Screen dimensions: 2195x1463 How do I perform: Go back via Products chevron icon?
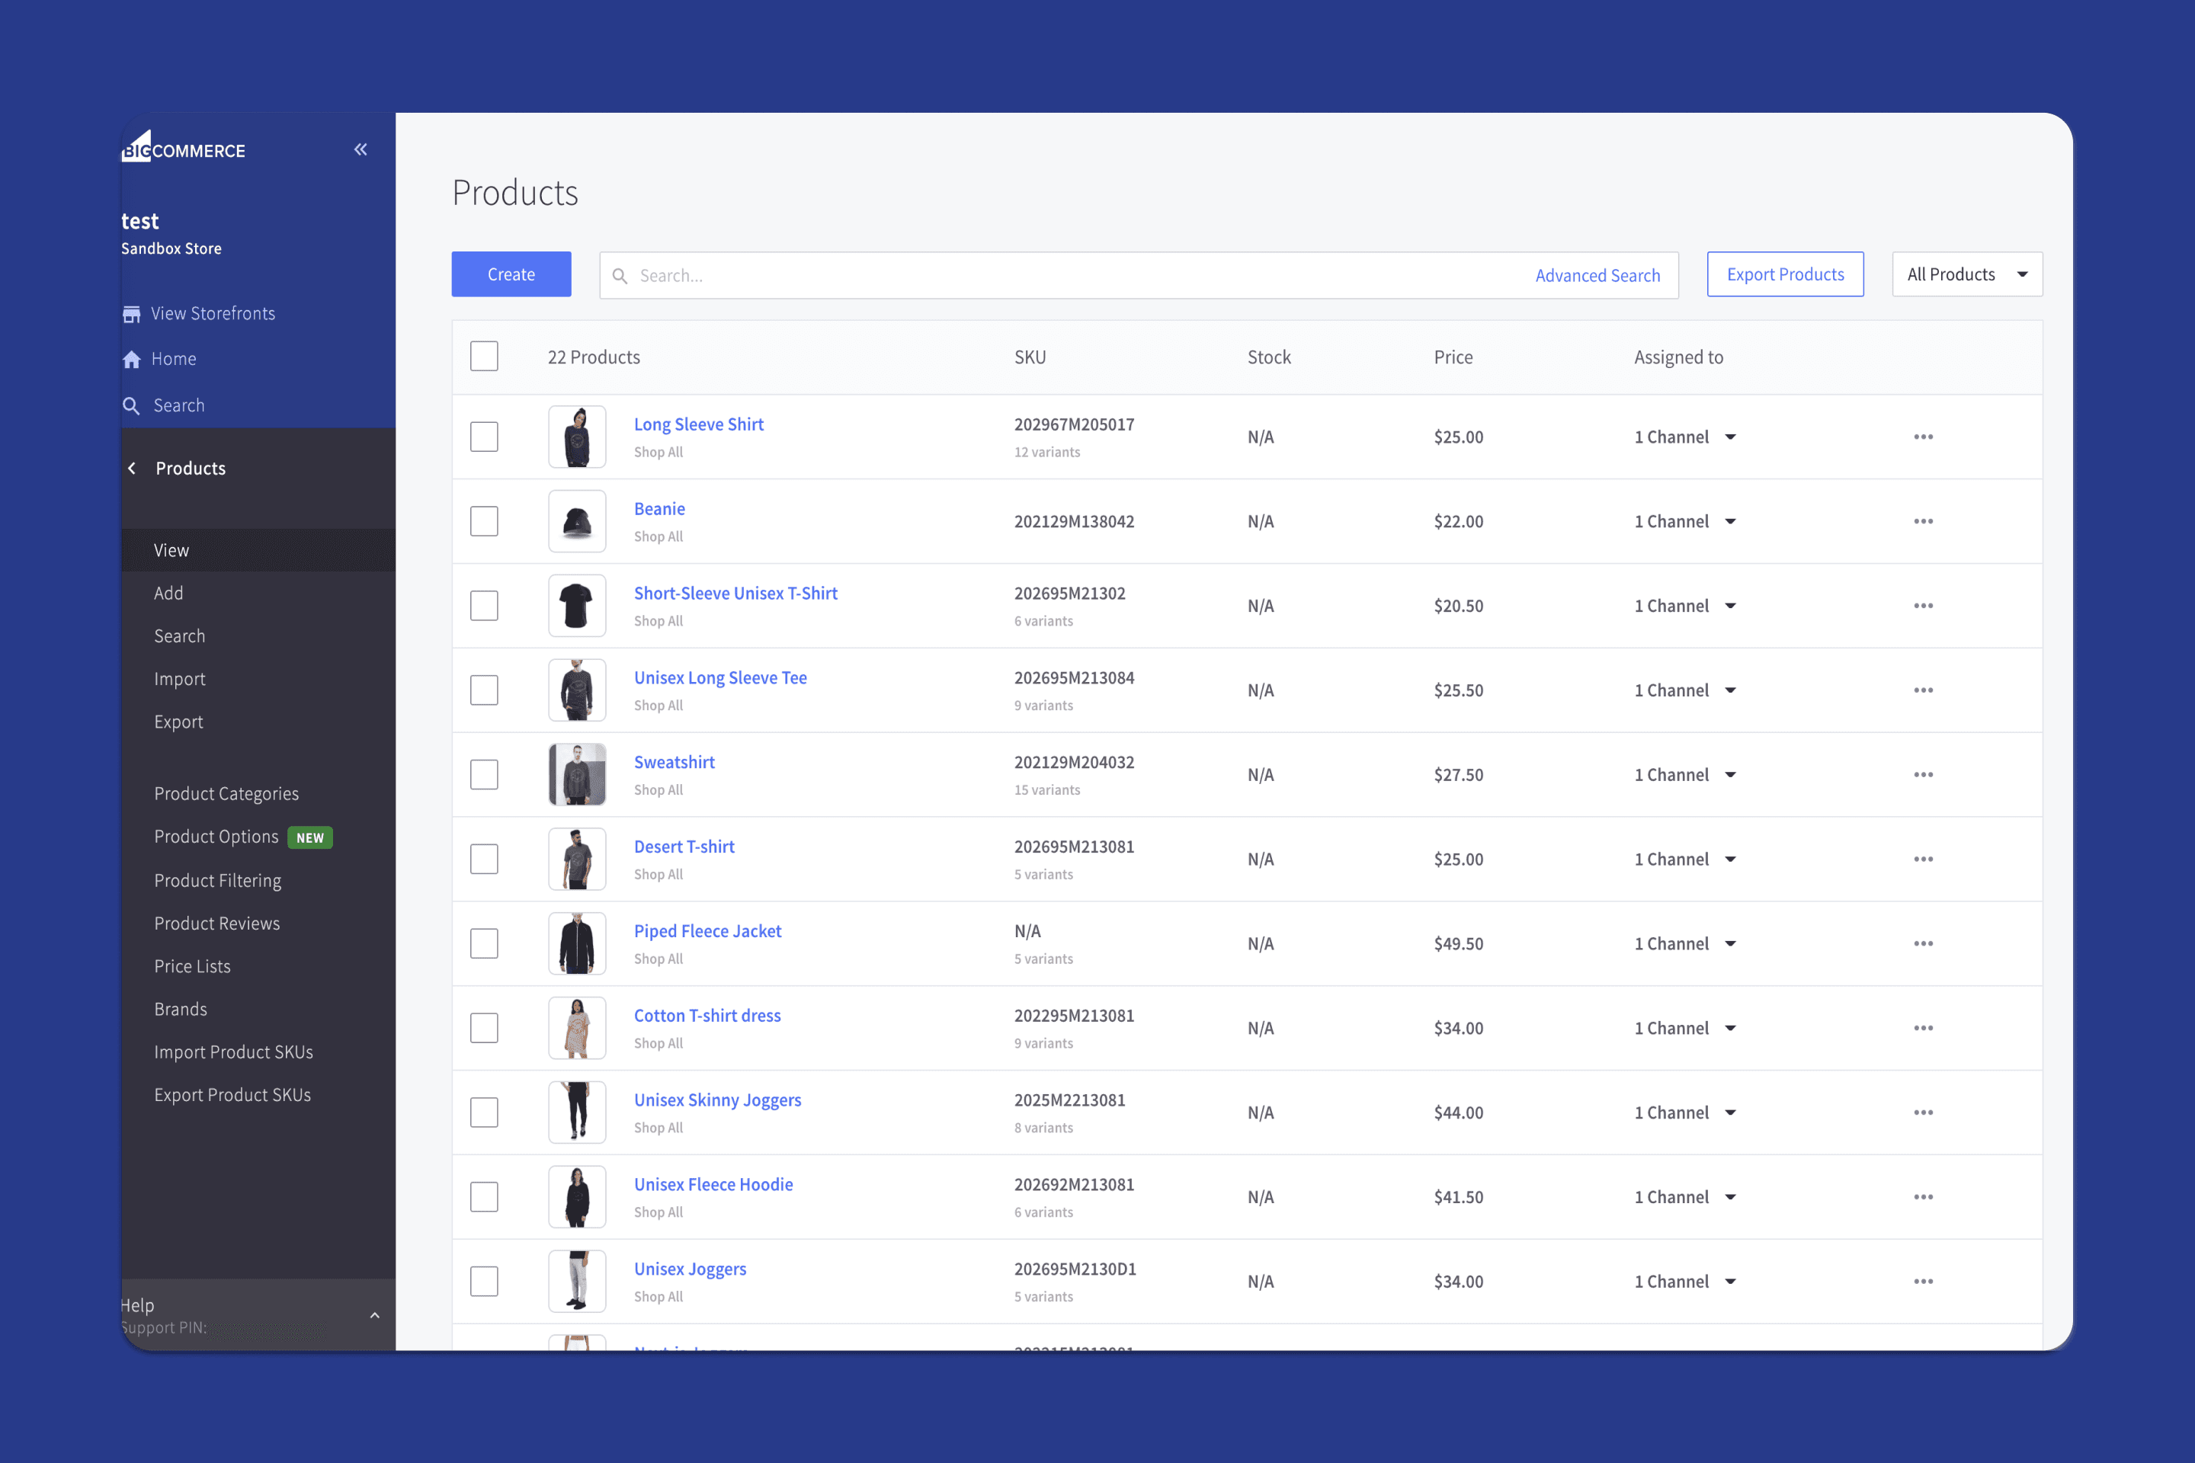(133, 469)
